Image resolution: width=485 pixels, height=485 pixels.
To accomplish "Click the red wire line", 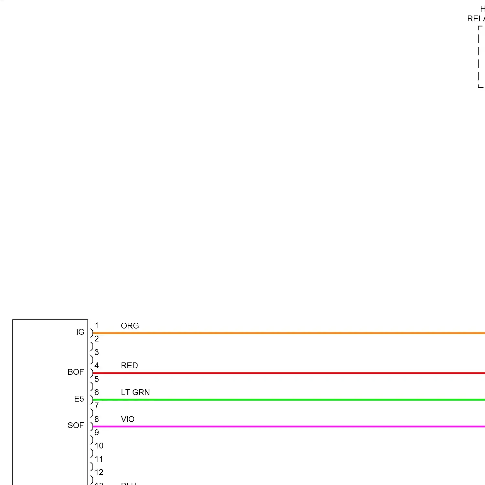I will 289,373.
